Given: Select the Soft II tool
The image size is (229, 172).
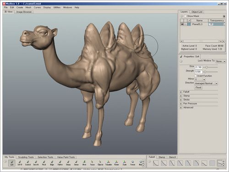Looking at the screenshot, I should point(20,163).
